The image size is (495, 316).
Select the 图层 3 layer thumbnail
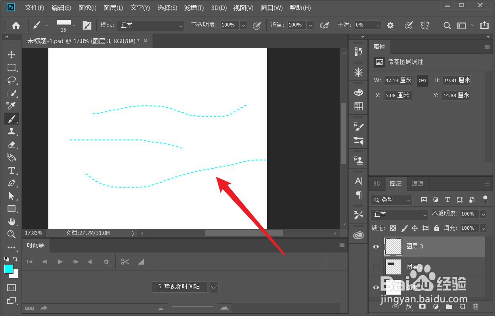[393, 246]
